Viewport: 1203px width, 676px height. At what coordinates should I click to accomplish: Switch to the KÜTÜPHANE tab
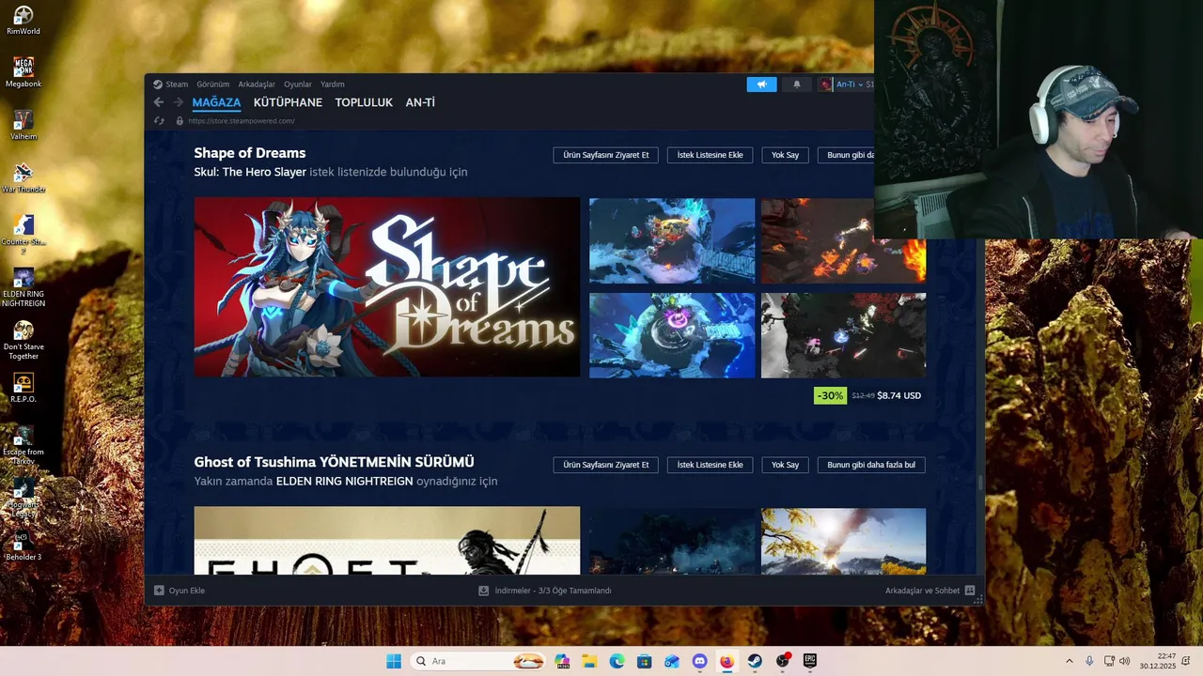(288, 102)
